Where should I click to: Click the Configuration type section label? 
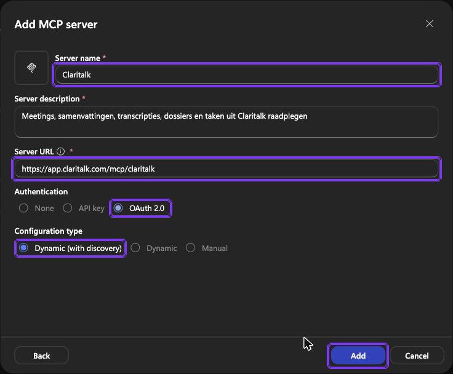coord(48,231)
